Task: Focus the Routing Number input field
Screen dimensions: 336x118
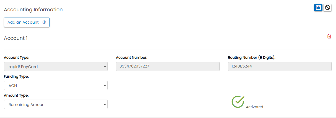Action: tap(280, 66)
